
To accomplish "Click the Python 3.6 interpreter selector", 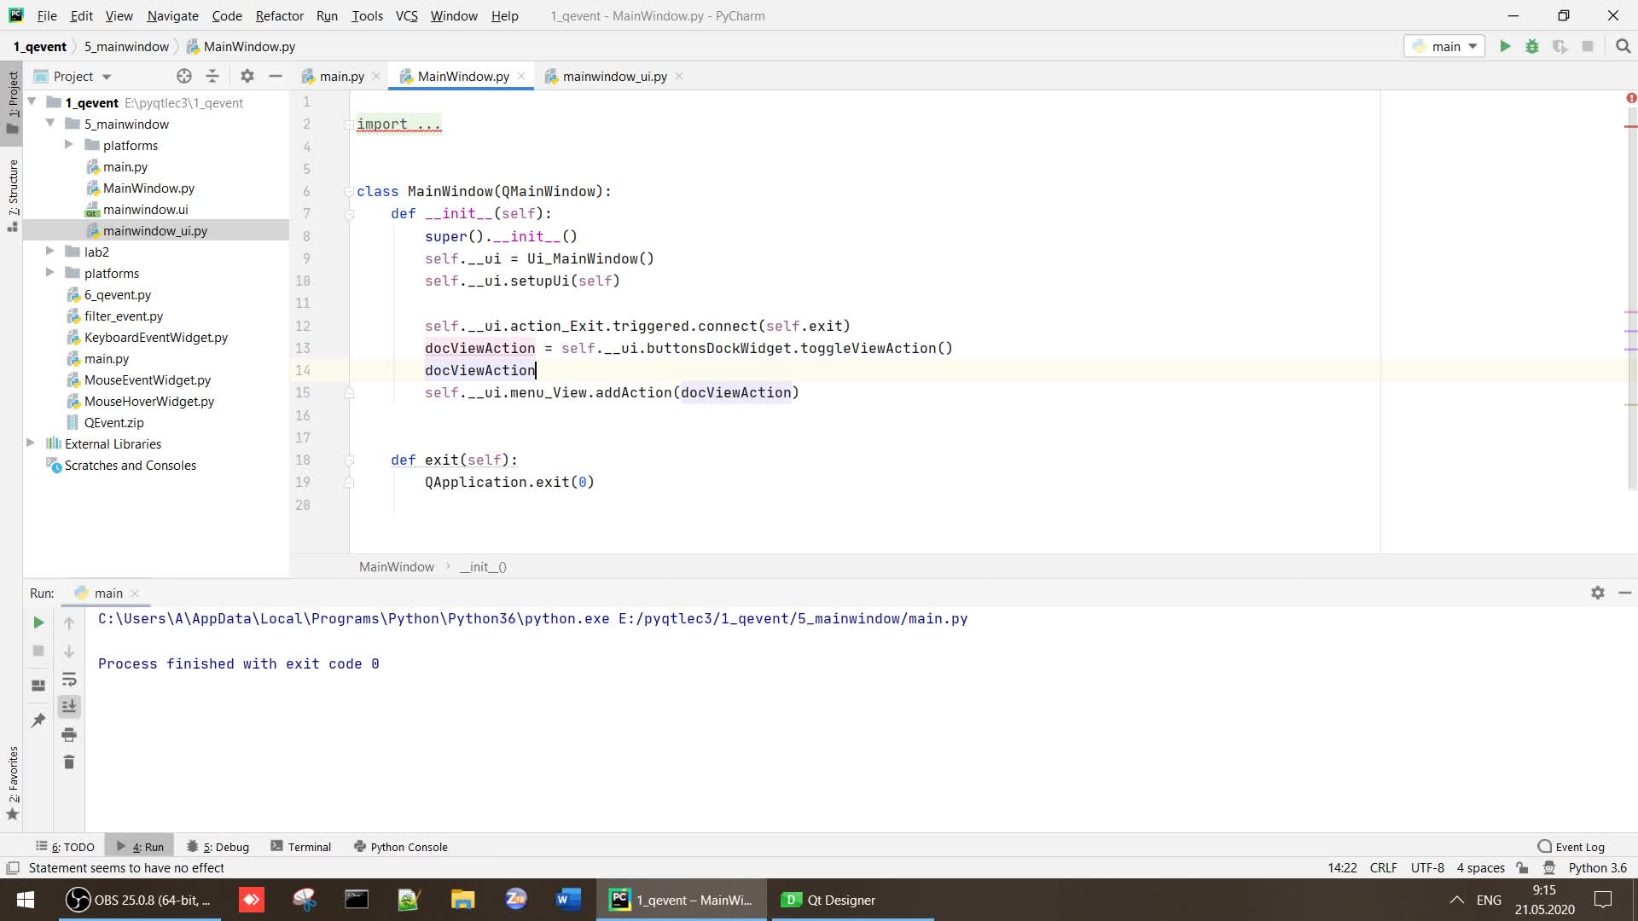I will (x=1597, y=868).
